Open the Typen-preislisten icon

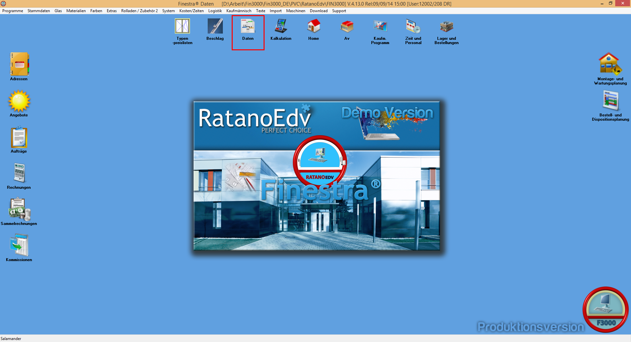click(182, 26)
